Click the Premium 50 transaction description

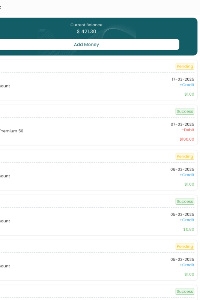(12, 131)
